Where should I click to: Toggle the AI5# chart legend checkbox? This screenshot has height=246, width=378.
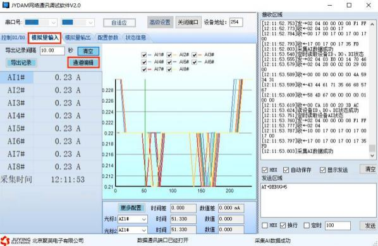(x=169, y=62)
